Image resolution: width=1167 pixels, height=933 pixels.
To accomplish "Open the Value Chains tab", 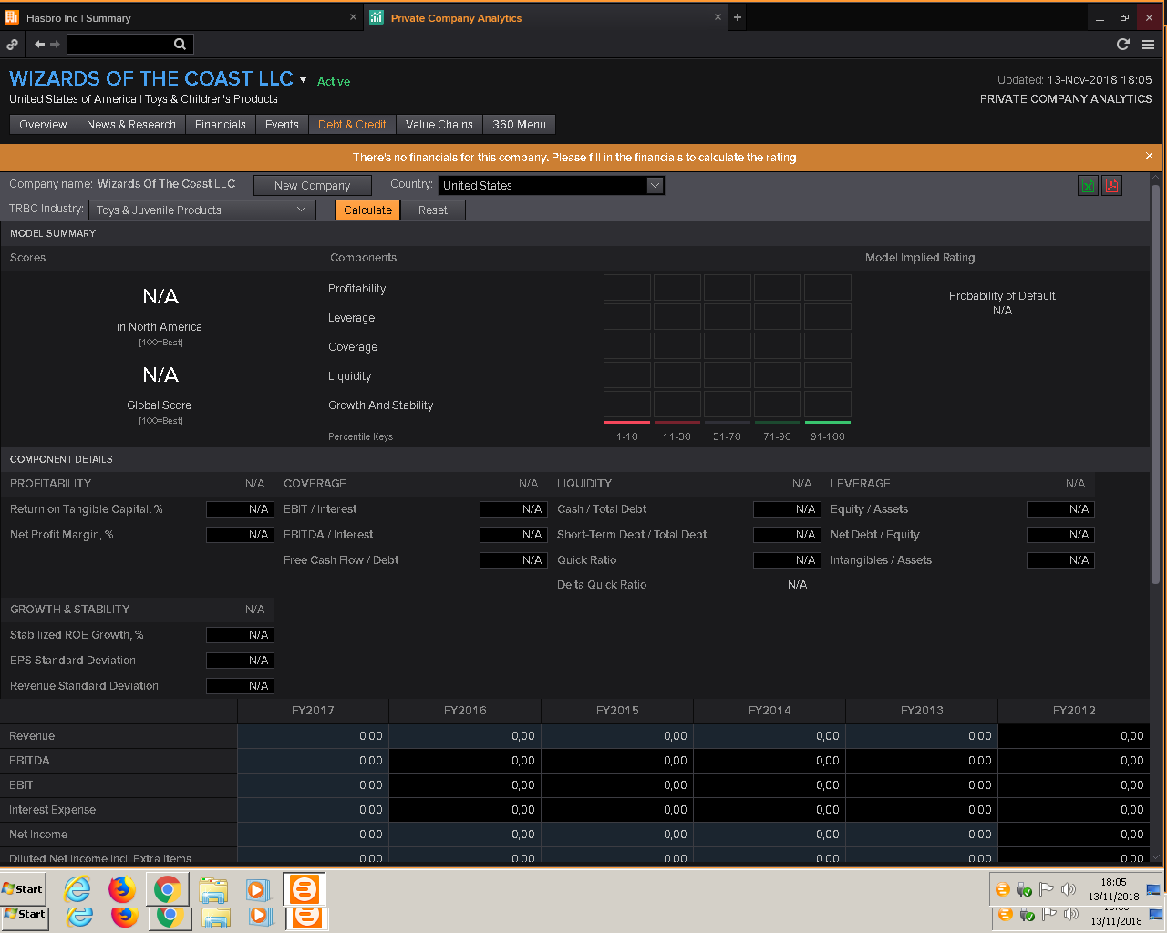I will click(x=439, y=125).
